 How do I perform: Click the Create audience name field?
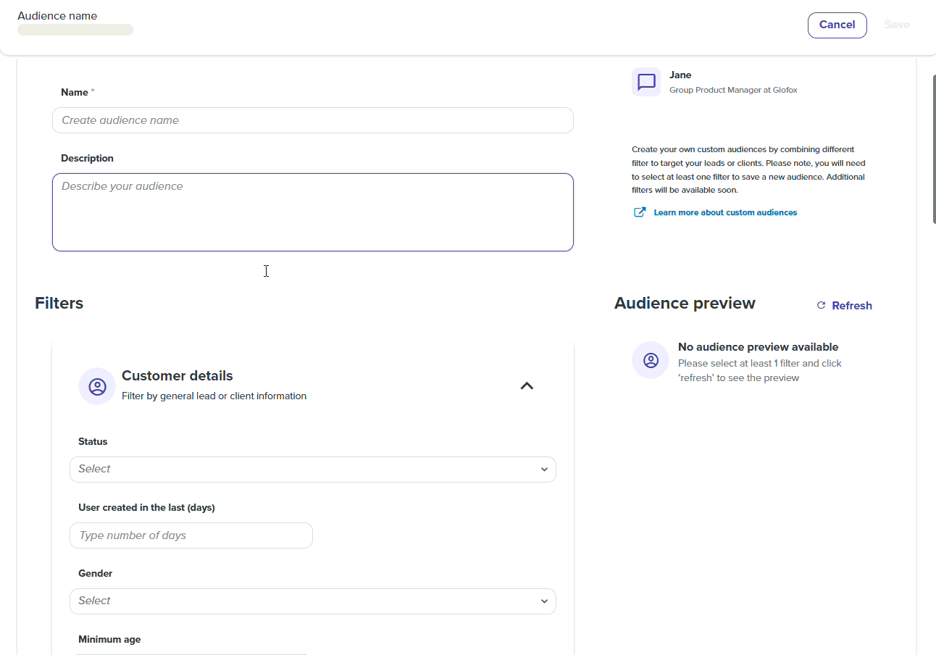313,120
